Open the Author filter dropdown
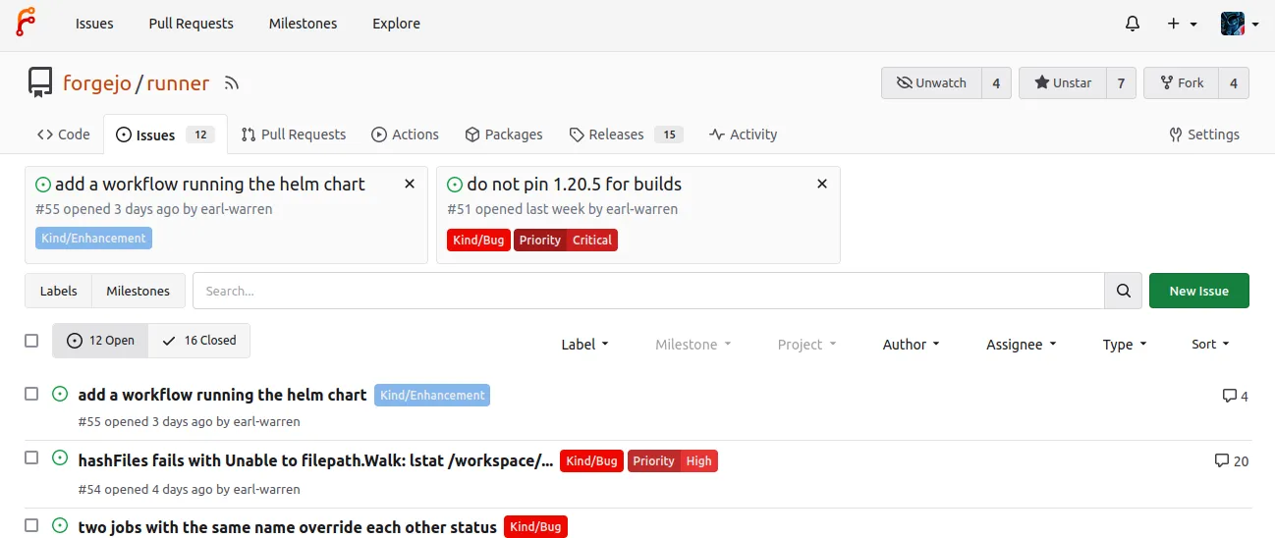Image resolution: width=1275 pixels, height=538 pixels. 911,345
